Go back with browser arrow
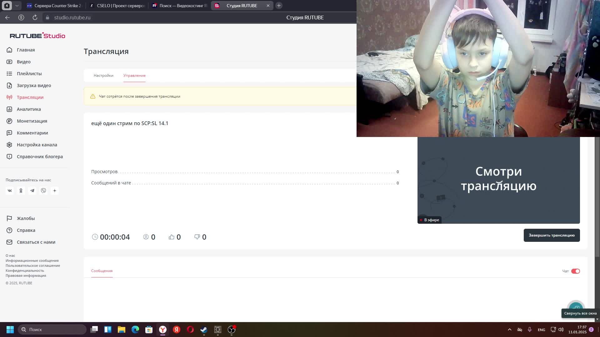The width and height of the screenshot is (600, 337). [7, 17]
